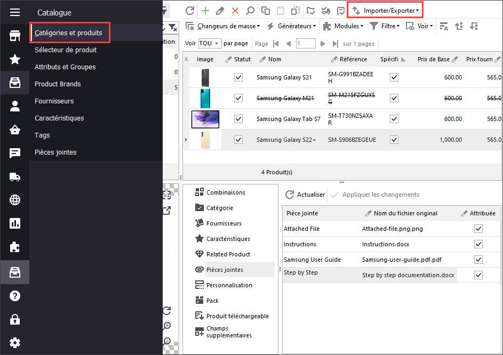503x355 pixels.
Task: Go to first page arrow
Action: point(276,44)
